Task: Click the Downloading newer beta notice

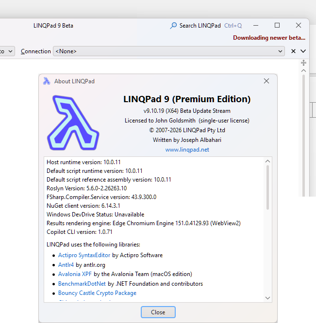Action: [x=269, y=38]
